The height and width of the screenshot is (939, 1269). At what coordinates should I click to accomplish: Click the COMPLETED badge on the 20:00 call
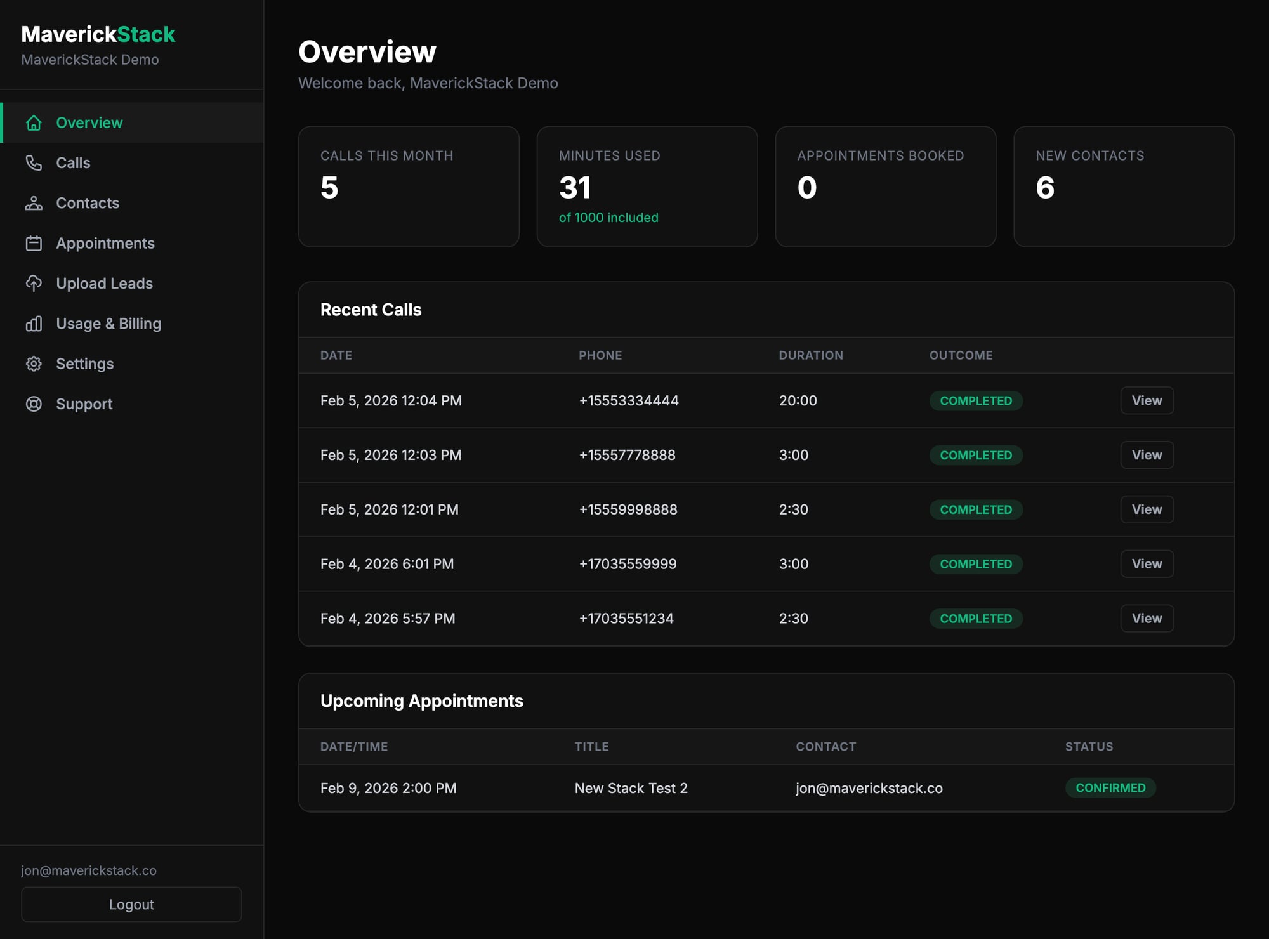(976, 400)
